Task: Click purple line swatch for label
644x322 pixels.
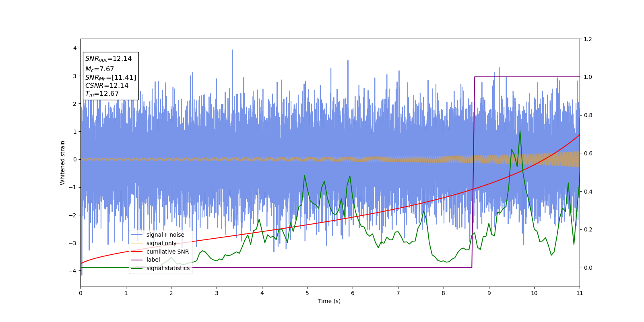Action: pos(137,260)
